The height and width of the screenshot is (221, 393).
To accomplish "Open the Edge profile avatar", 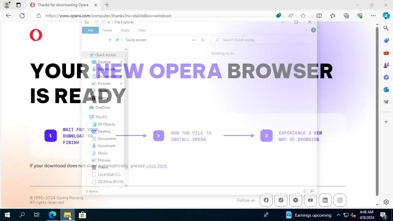I will click(7, 5).
